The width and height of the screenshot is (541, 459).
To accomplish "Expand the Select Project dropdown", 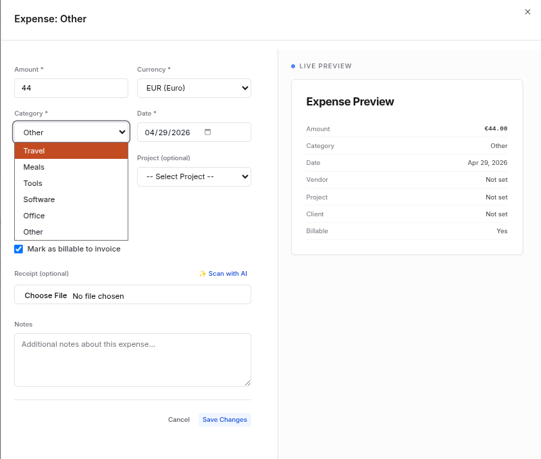I will click(194, 177).
